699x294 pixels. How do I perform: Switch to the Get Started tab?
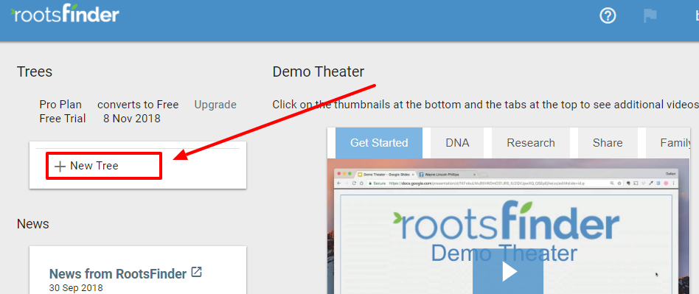click(x=379, y=143)
